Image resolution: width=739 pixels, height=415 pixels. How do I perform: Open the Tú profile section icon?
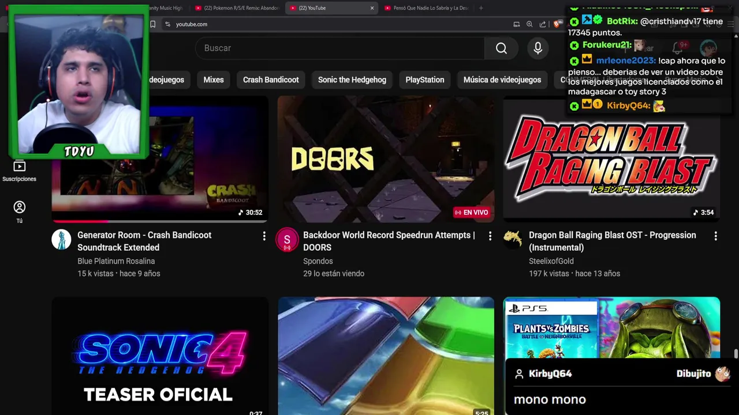point(19,207)
